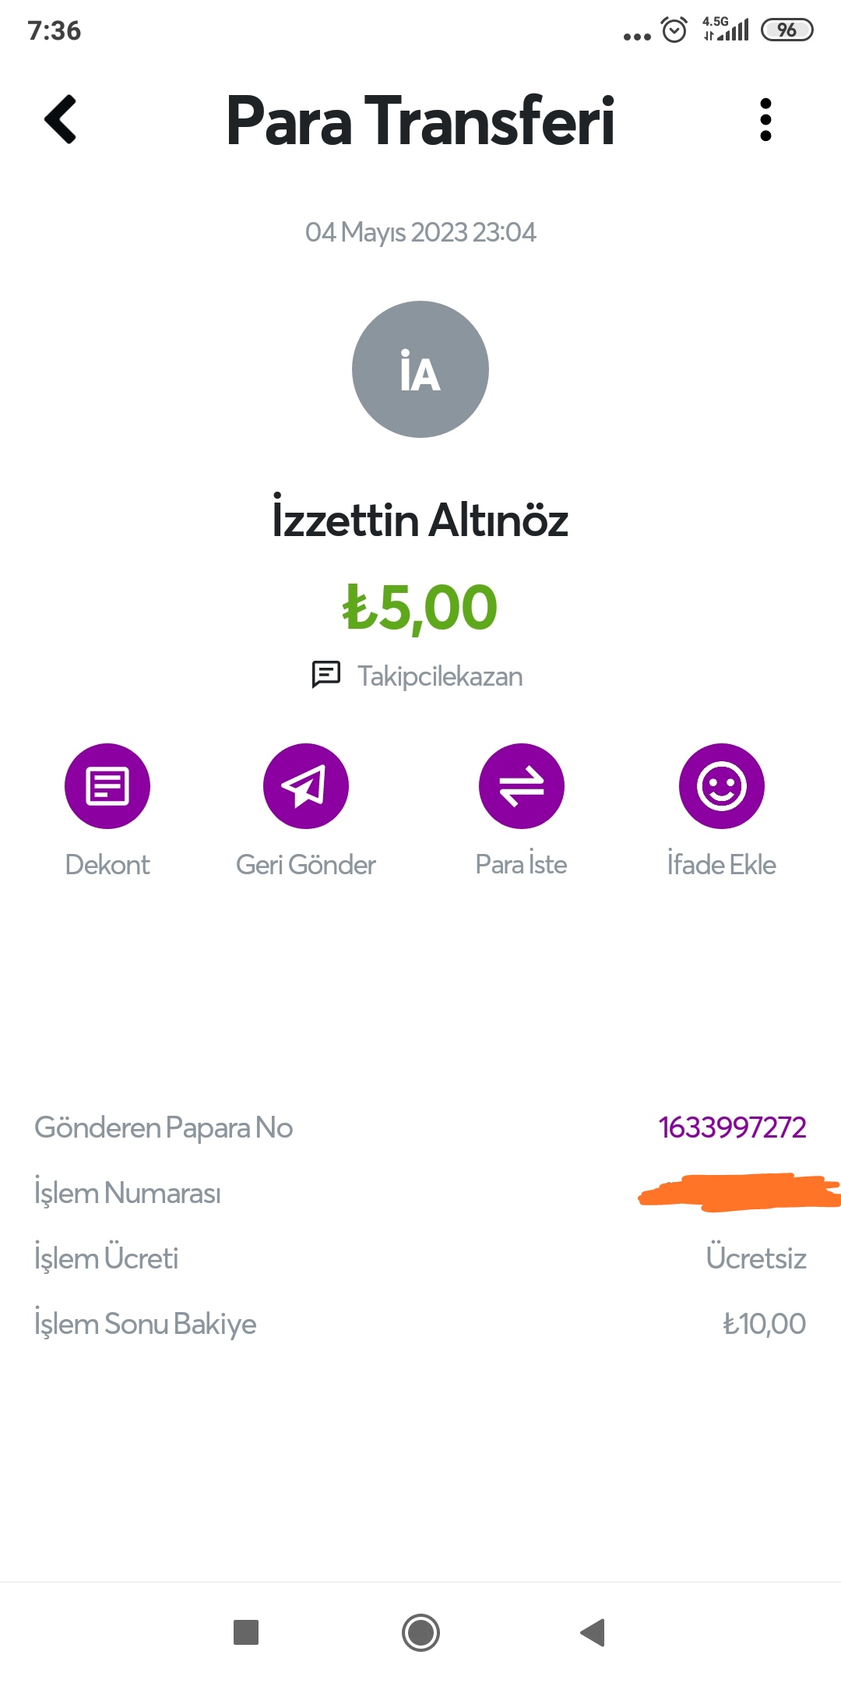Tap the message note icon beside Takipcilekazan
Viewport: 841px width, 1683px height.
pos(326,675)
